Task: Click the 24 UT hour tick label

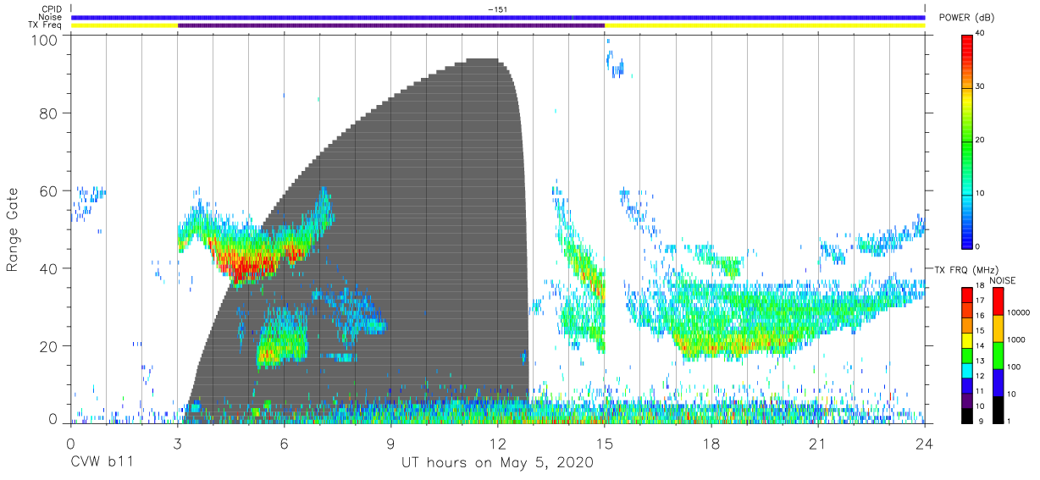Action: pos(925,444)
